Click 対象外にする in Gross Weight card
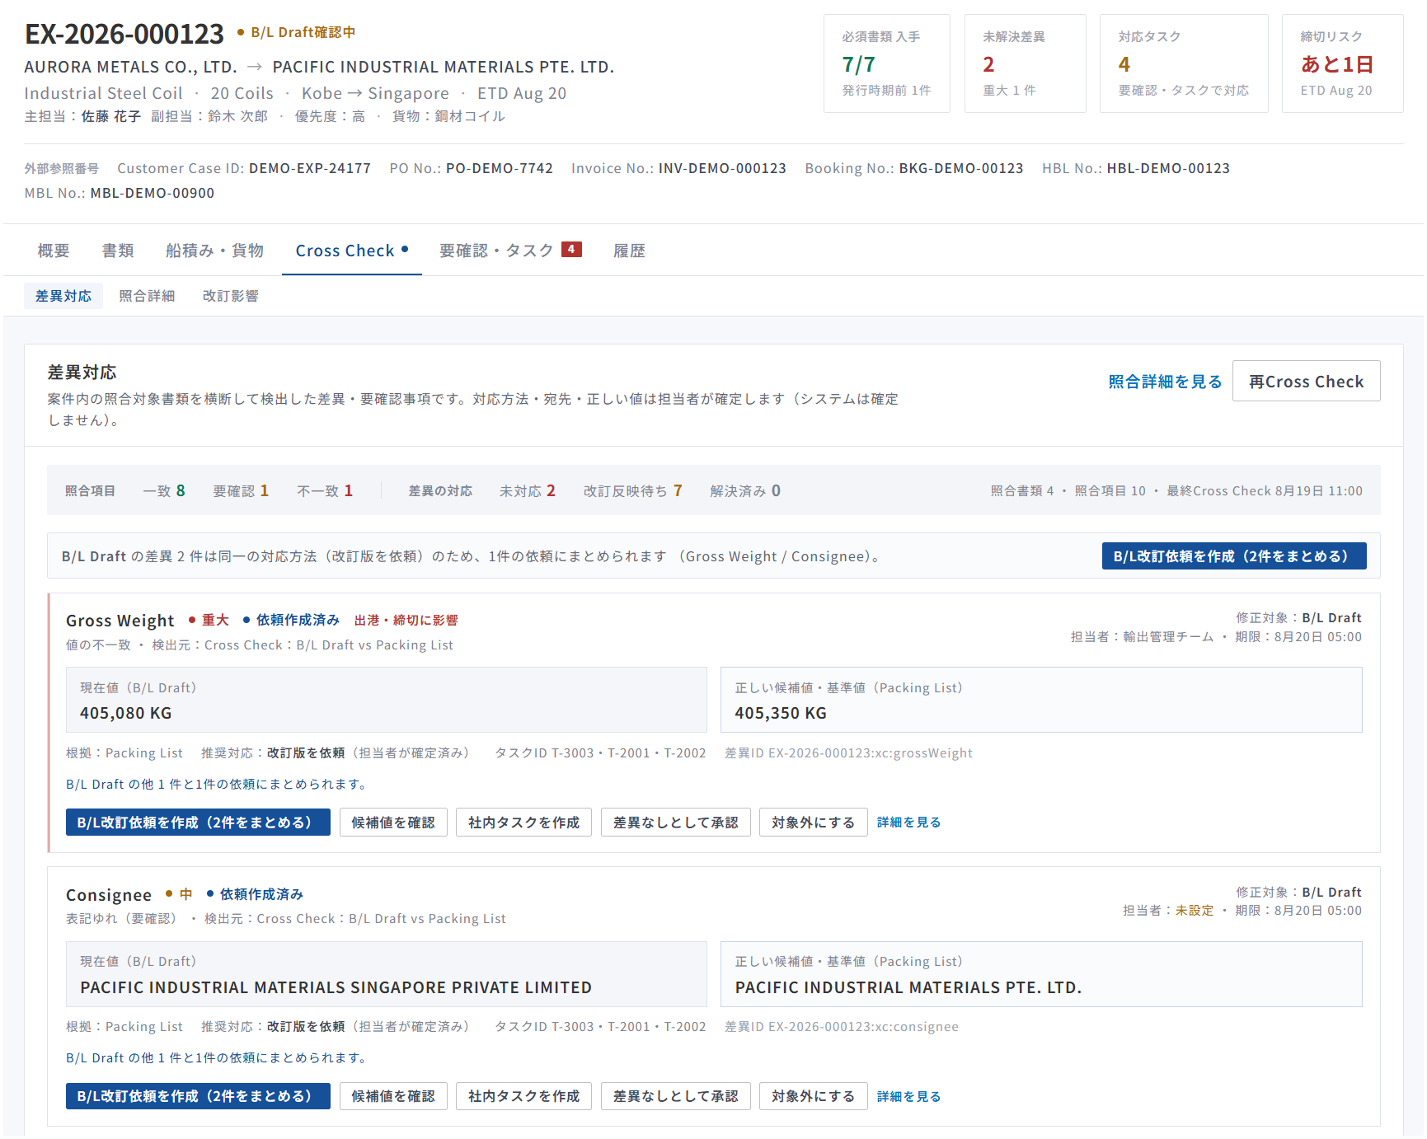The width and height of the screenshot is (1427, 1139). pos(813,823)
